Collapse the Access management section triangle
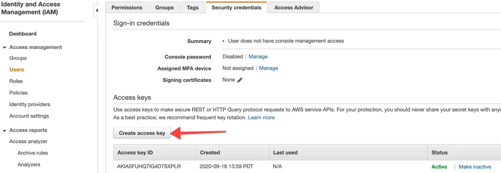The width and height of the screenshot is (501, 173). click(5, 47)
